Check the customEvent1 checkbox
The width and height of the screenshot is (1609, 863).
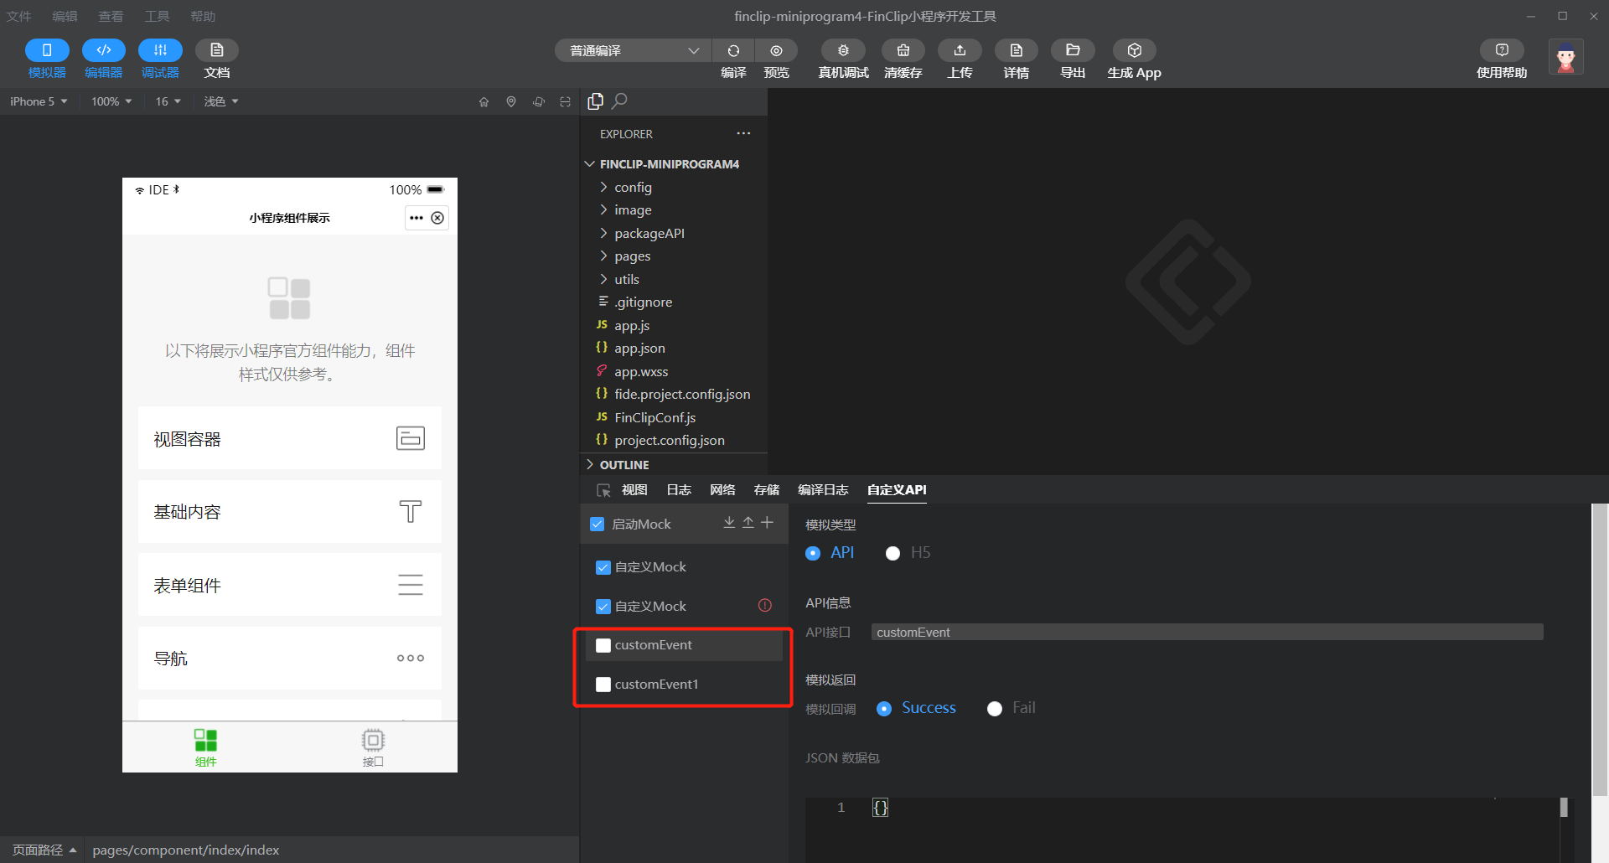603,685
